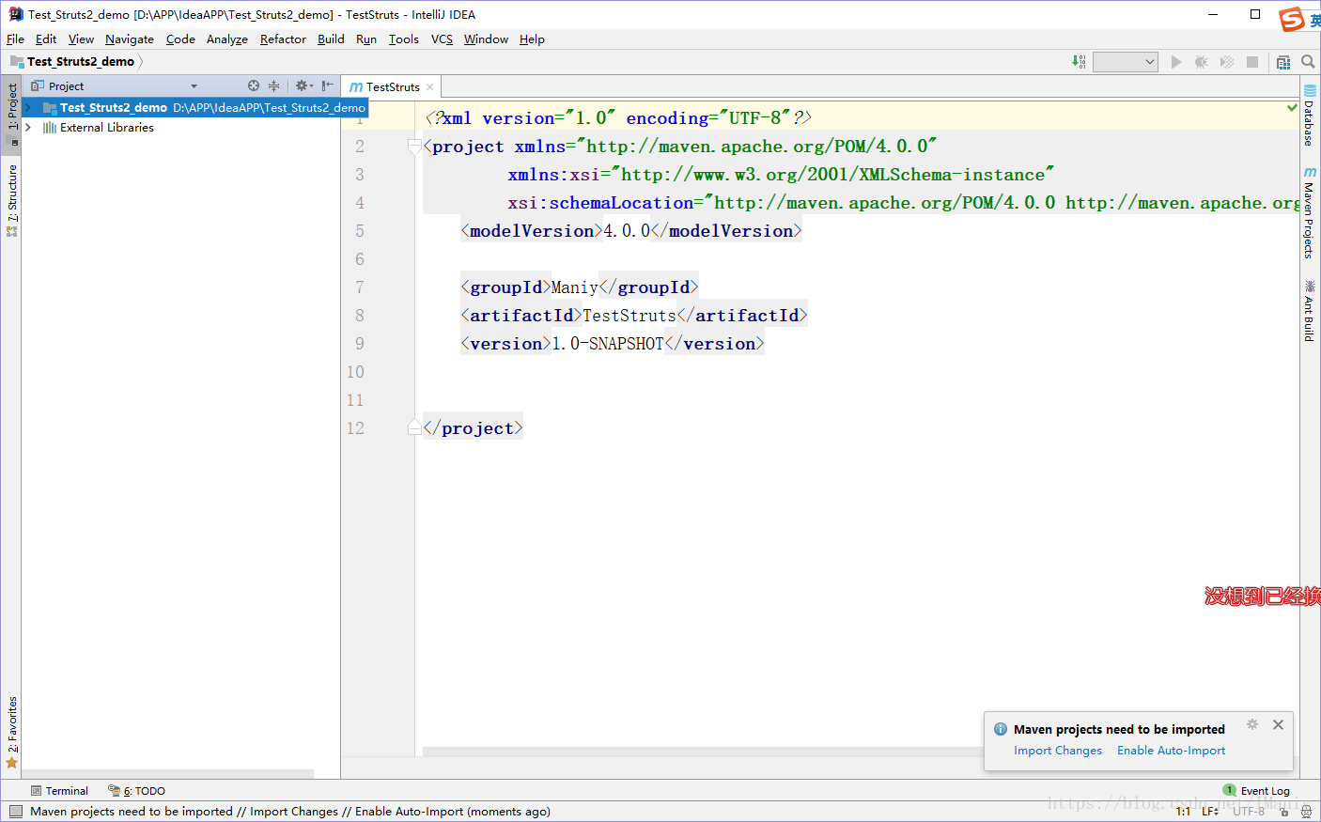The image size is (1321, 822).
Task: Toggle the read-only lock icon
Action: (1283, 812)
